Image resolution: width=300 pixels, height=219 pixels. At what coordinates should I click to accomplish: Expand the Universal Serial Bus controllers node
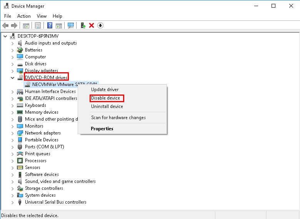coord(12,202)
